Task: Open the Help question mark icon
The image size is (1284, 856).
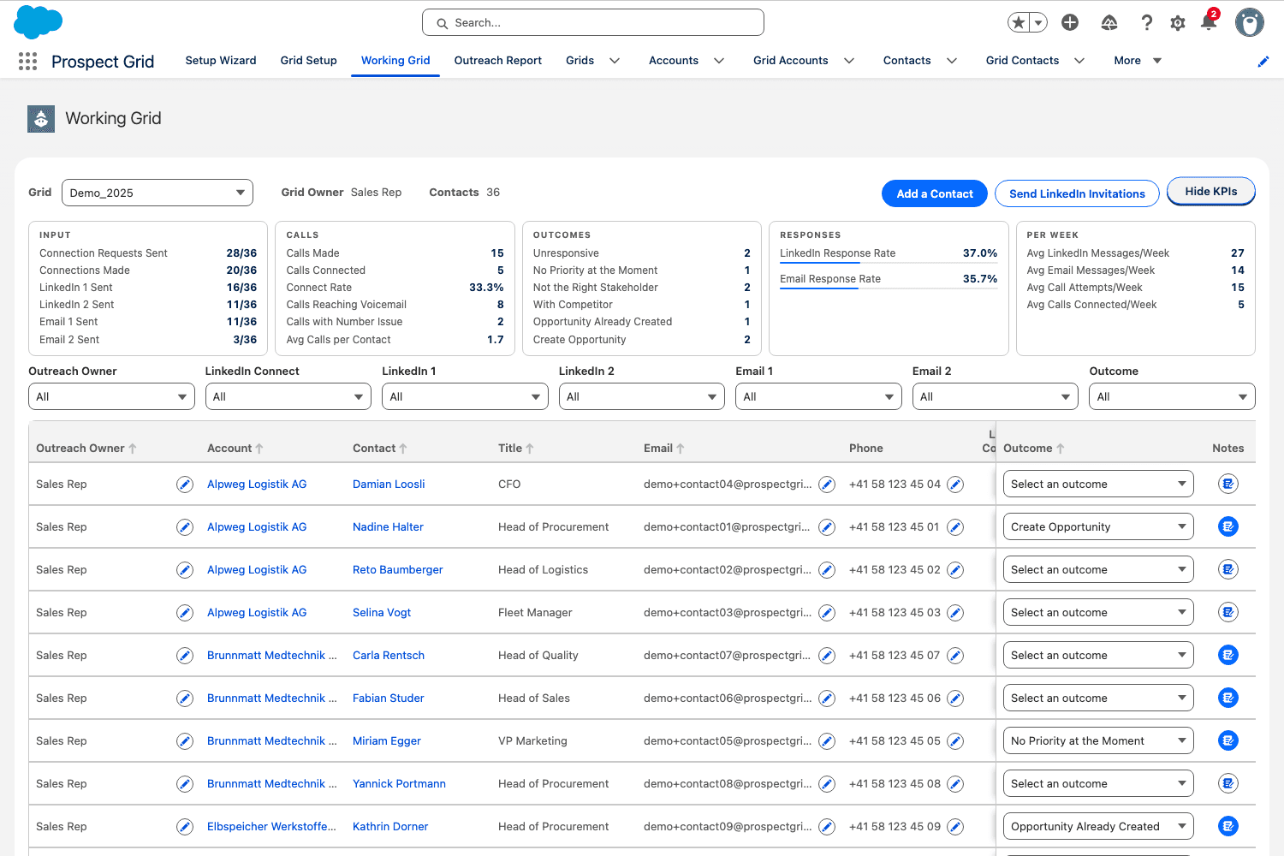Action: [x=1147, y=23]
